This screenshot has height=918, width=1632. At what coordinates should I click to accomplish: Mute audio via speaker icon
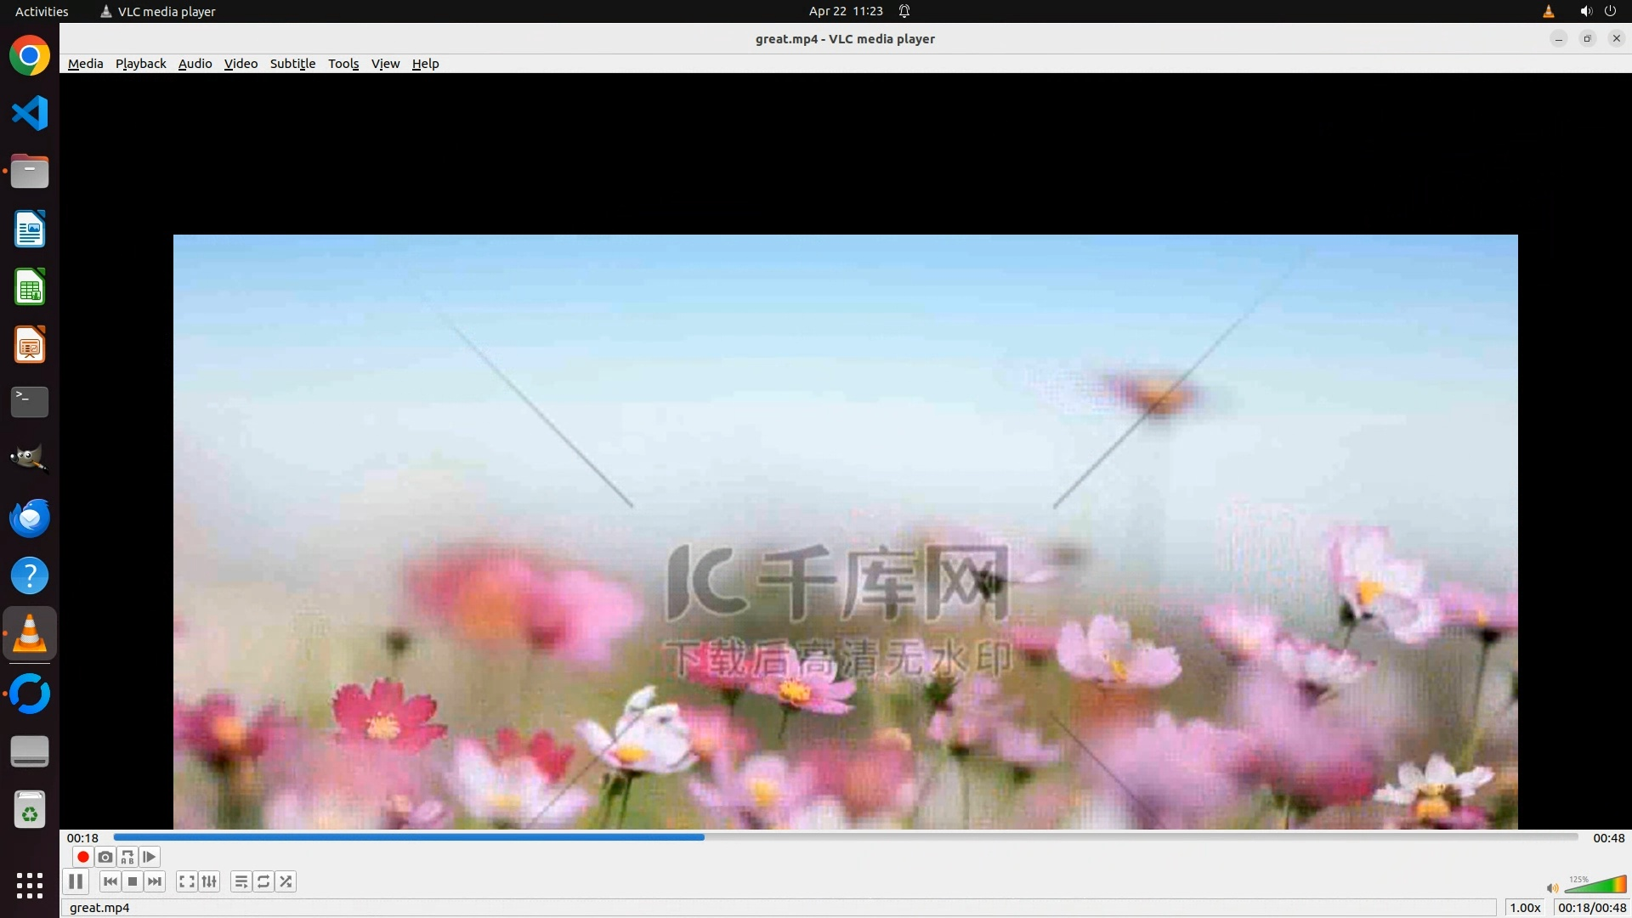point(1552,888)
